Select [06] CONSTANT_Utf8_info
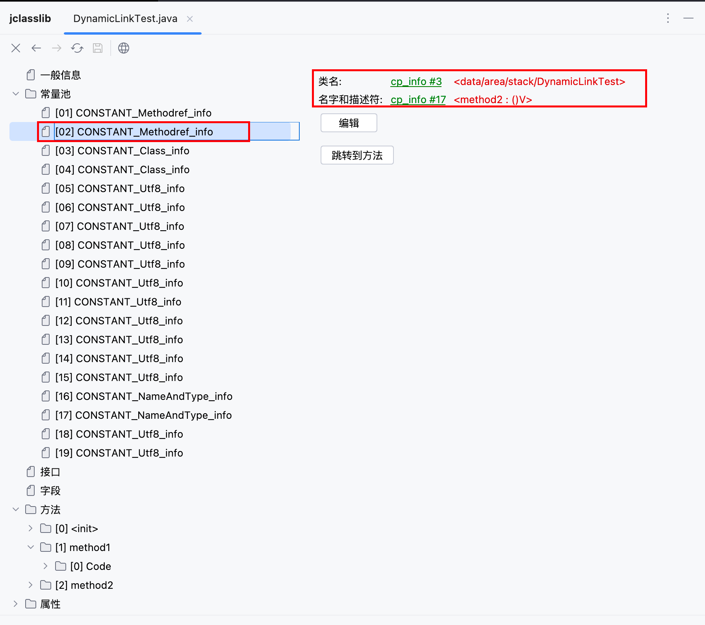Screen dimensions: 705x625 pyautogui.click(x=120, y=207)
